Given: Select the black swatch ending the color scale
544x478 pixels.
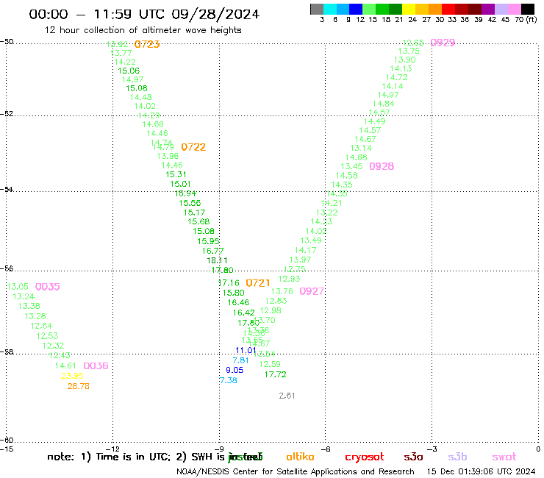Looking at the screenshot, I should click(528, 9).
